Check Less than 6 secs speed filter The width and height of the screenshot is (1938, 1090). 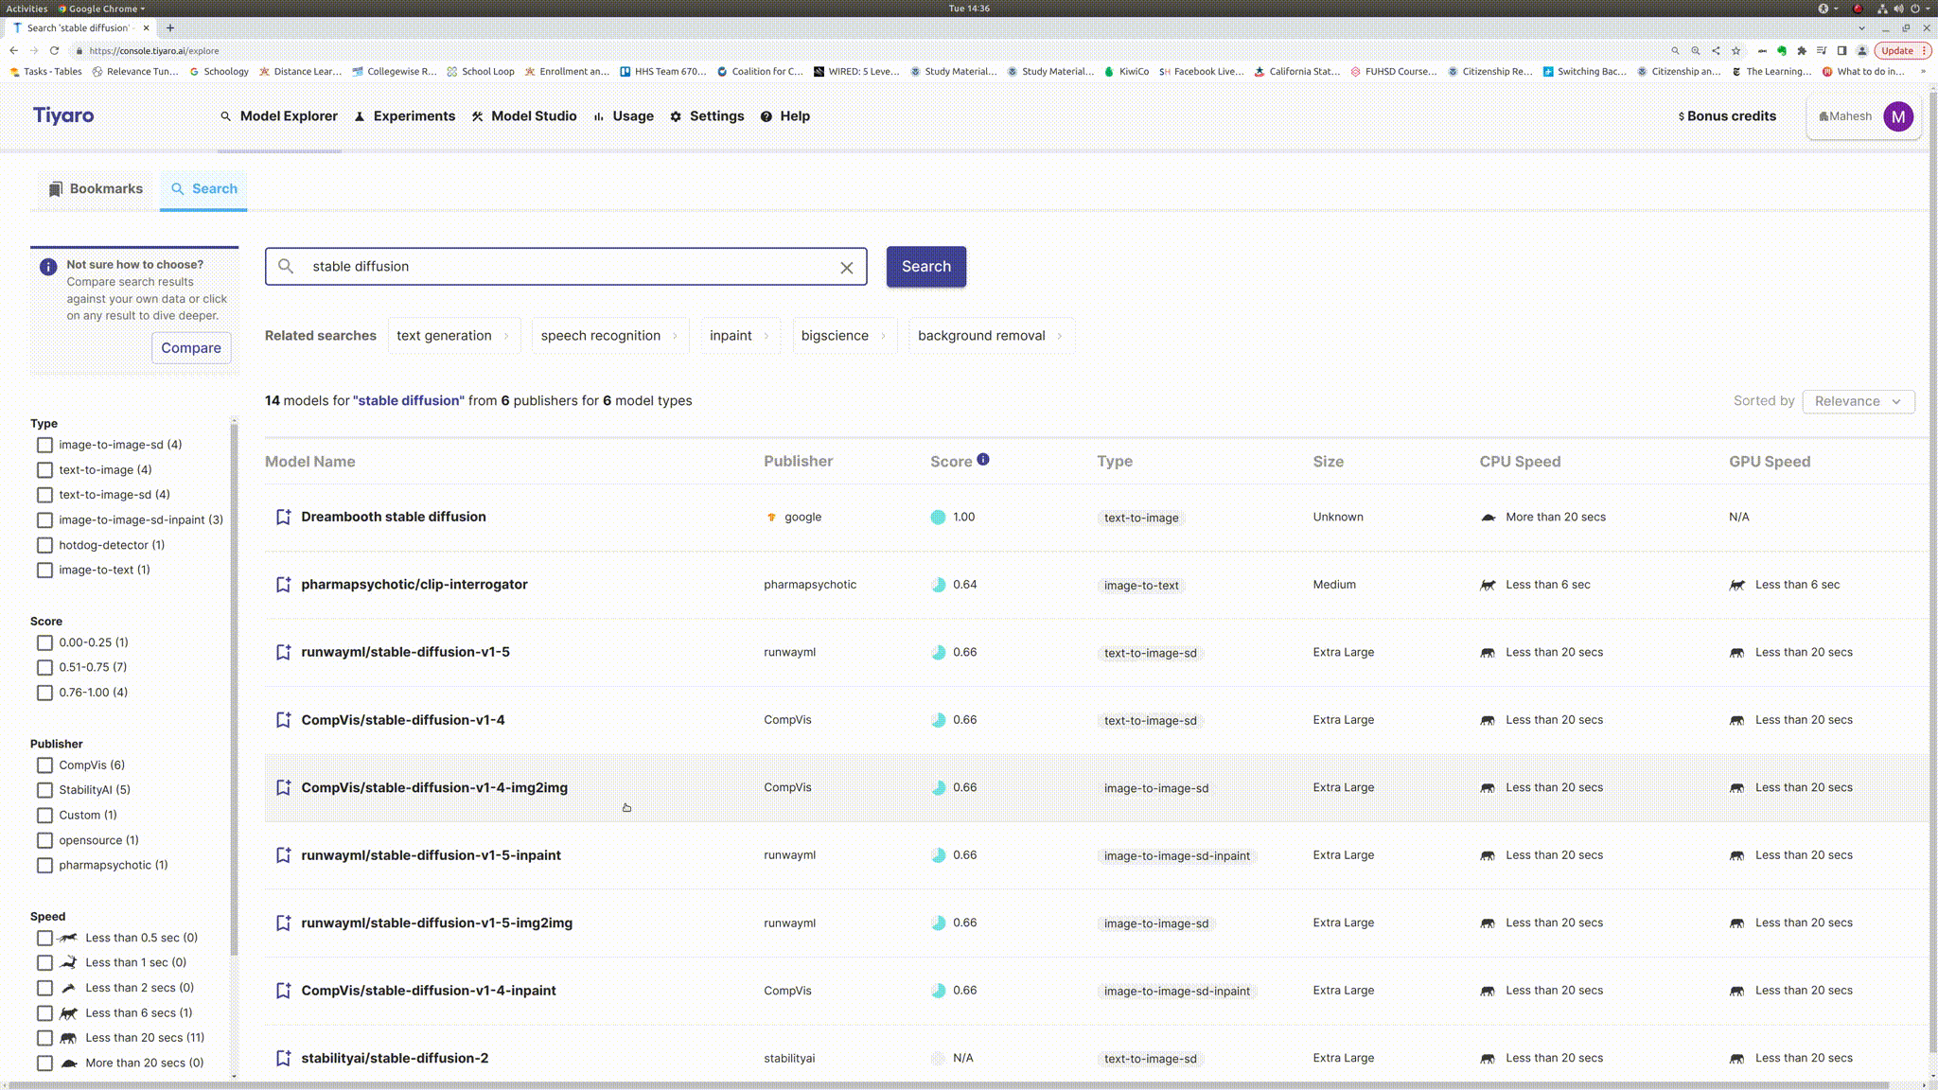pyautogui.click(x=44, y=1013)
